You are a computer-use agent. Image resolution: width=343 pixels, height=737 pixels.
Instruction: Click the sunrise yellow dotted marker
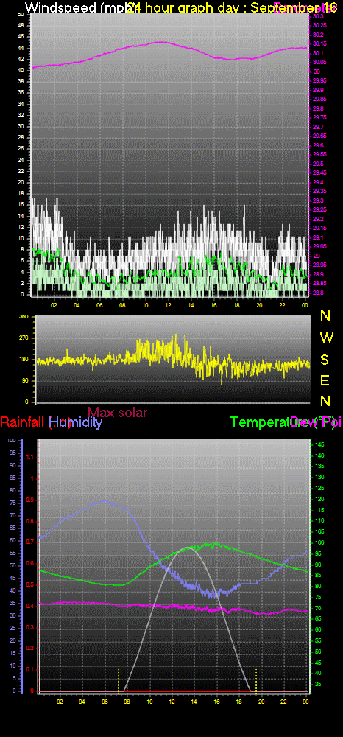pos(119,680)
